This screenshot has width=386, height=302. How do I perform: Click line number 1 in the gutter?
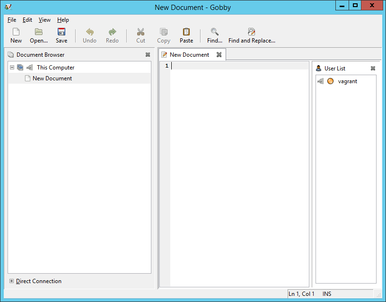coord(167,66)
